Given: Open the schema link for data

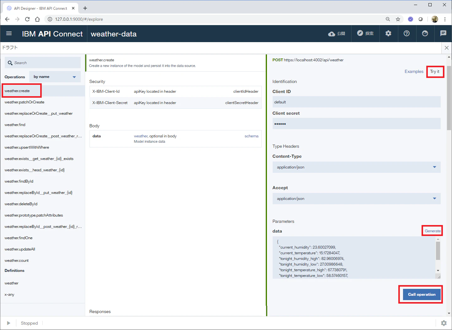Looking at the screenshot, I should (252, 136).
